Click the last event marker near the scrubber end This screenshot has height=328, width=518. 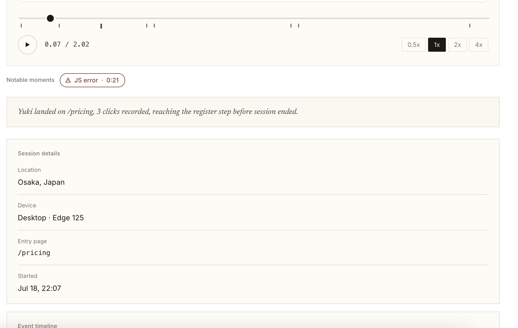click(x=470, y=26)
